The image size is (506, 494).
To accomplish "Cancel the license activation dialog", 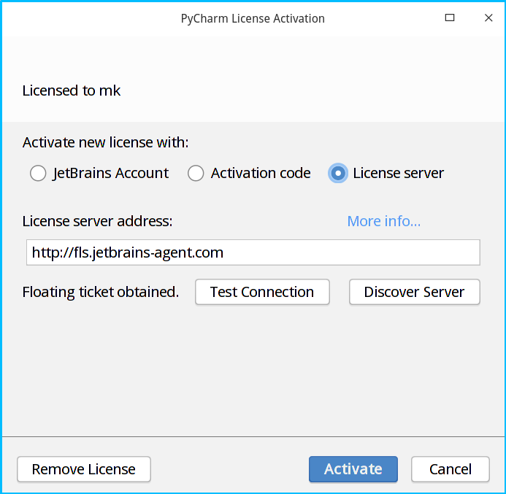I will pos(451,469).
